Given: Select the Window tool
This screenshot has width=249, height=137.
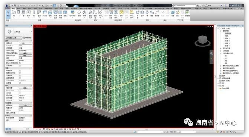Looking at the screenshot, I should pyautogui.click(x=23, y=14).
